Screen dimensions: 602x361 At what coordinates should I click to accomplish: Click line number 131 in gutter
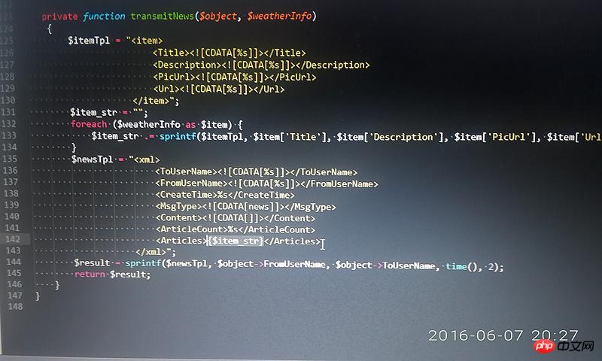[x=8, y=112]
